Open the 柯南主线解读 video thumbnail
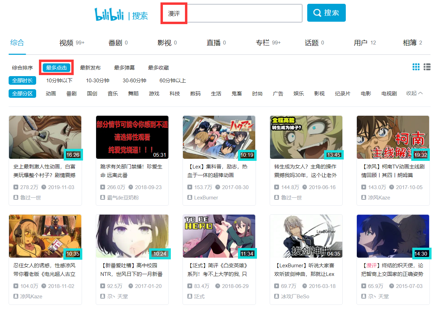435x310 pixels. (393, 137)
